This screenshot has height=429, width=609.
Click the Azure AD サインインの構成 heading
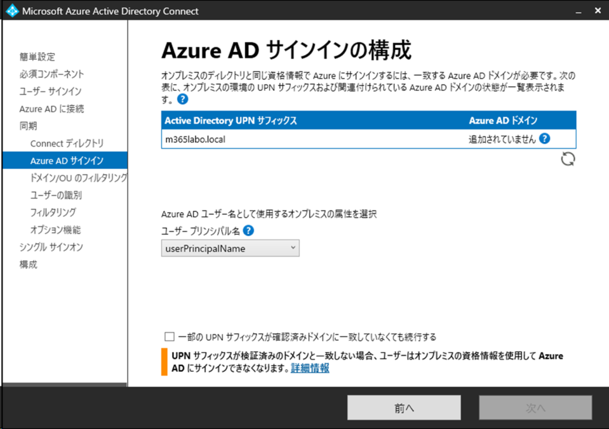point(286,50)
